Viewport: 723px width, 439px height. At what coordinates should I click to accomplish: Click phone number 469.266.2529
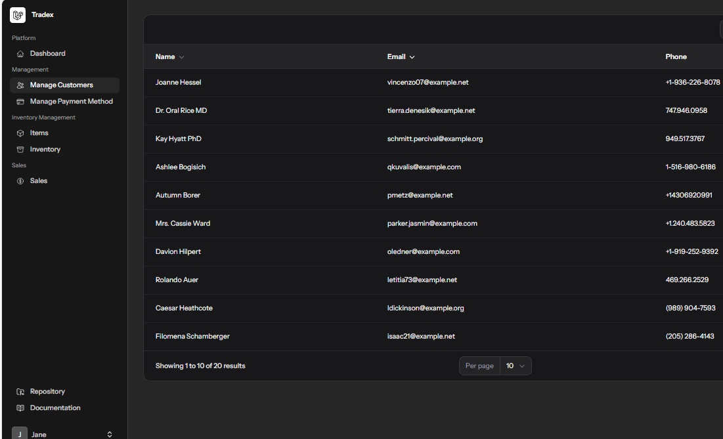pyautogui.click(x=687, y=280)
